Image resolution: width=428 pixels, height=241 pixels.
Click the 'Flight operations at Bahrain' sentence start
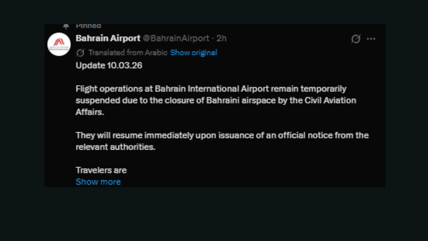114,89
